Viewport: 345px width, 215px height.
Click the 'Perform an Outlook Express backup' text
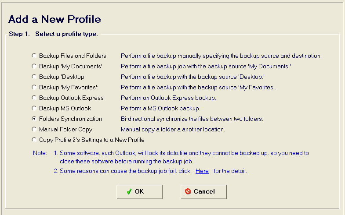click(x=168, y=98)
